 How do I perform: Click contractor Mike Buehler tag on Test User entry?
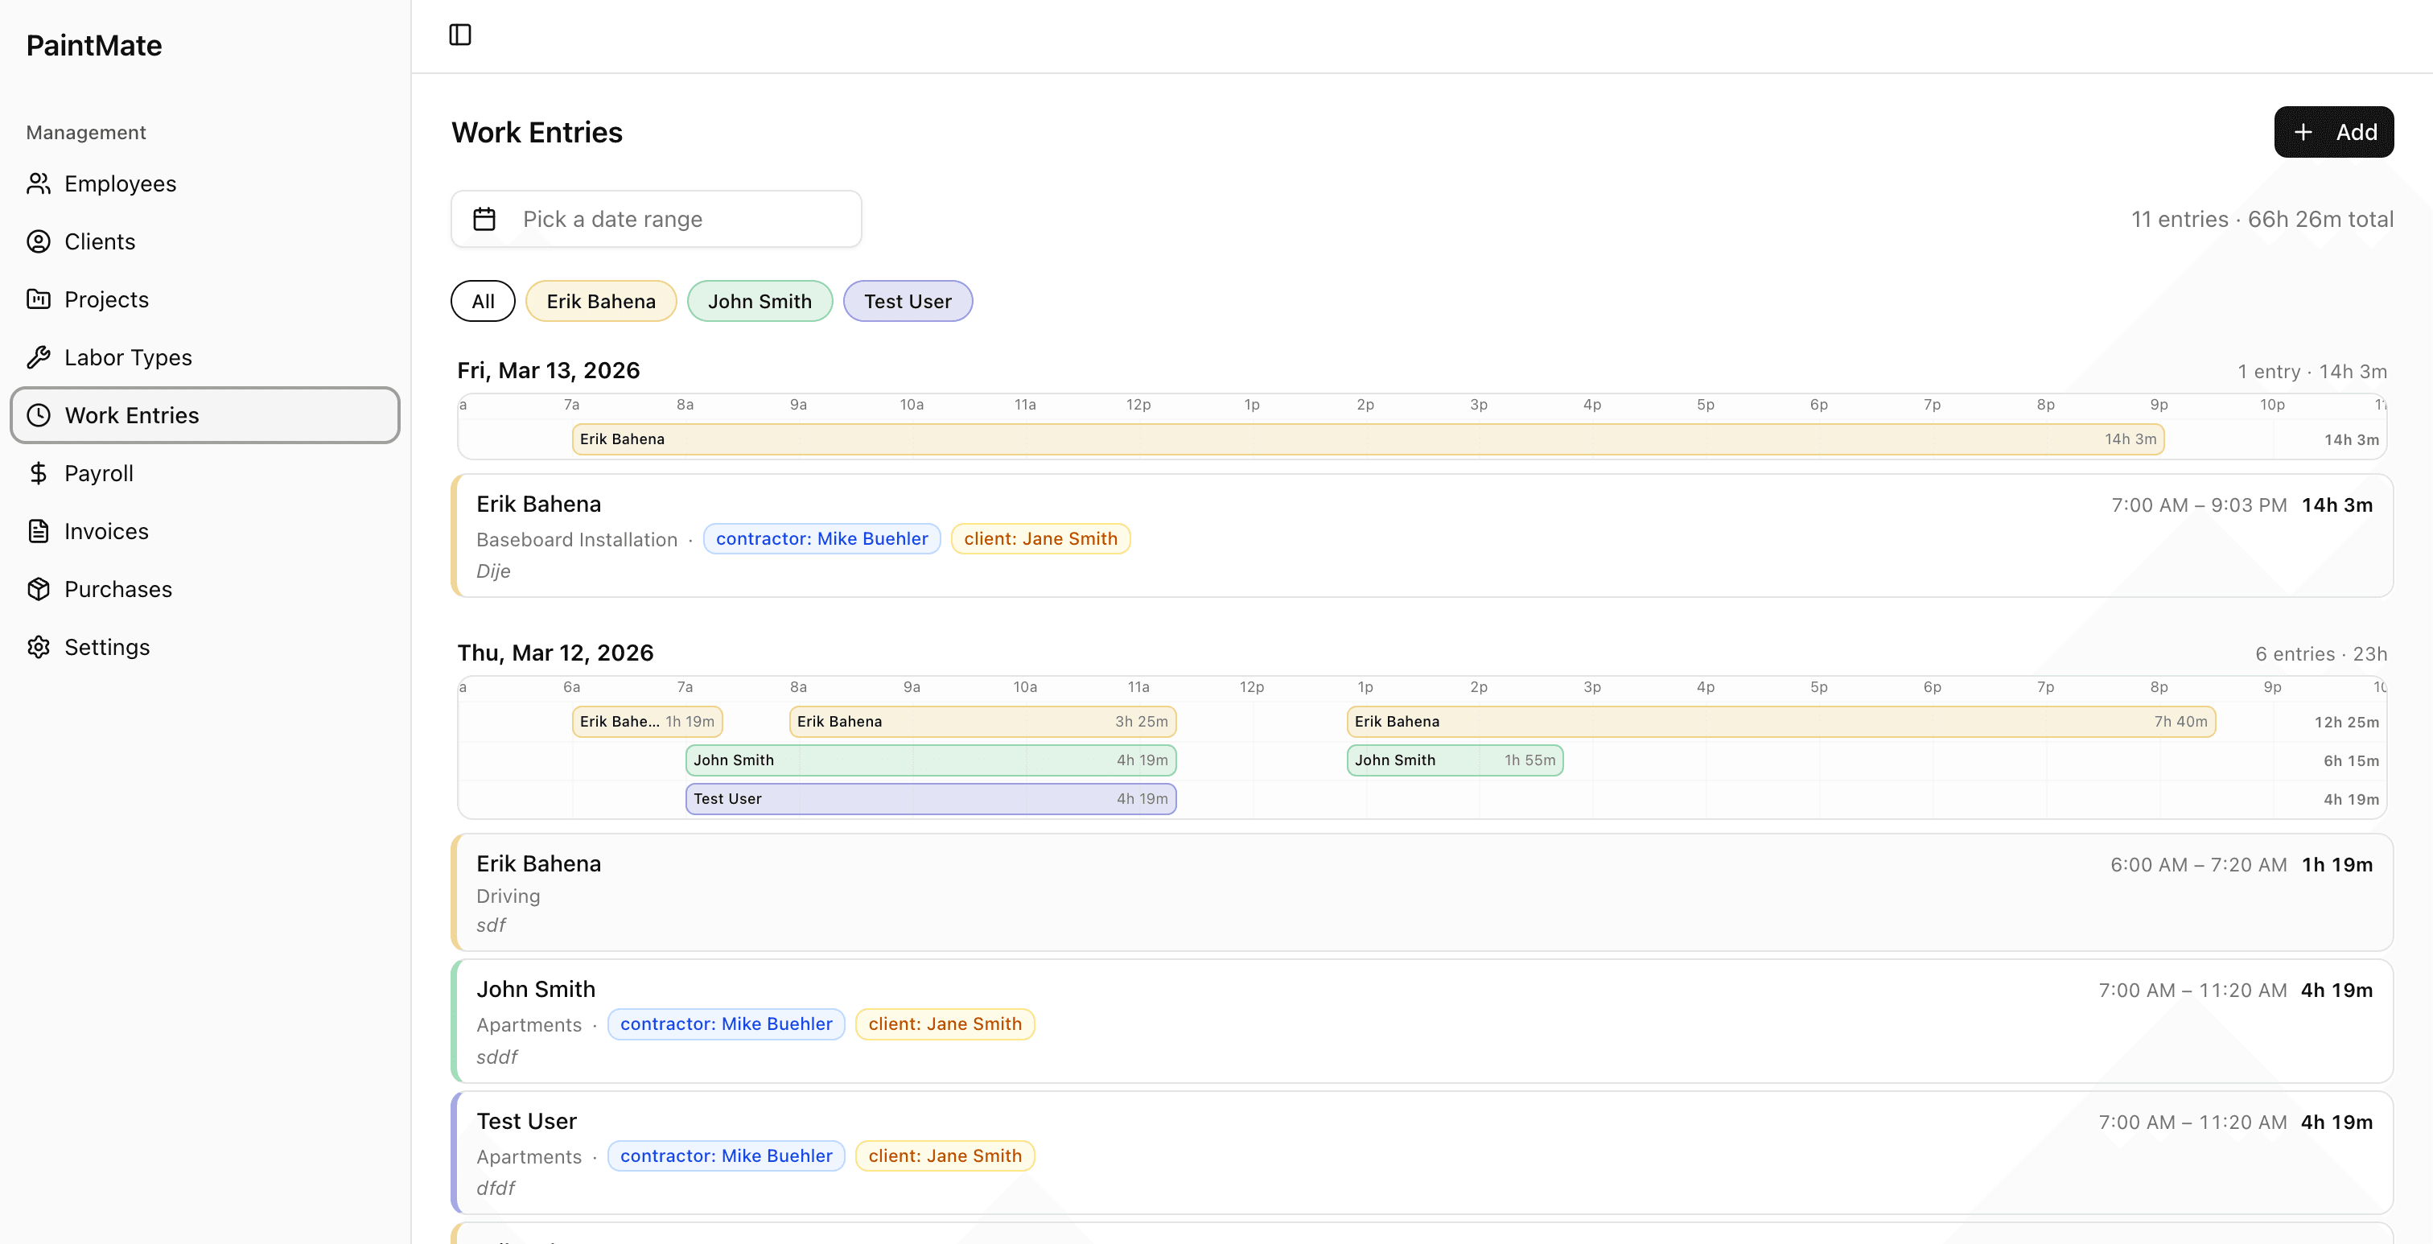coord(726,1156)
